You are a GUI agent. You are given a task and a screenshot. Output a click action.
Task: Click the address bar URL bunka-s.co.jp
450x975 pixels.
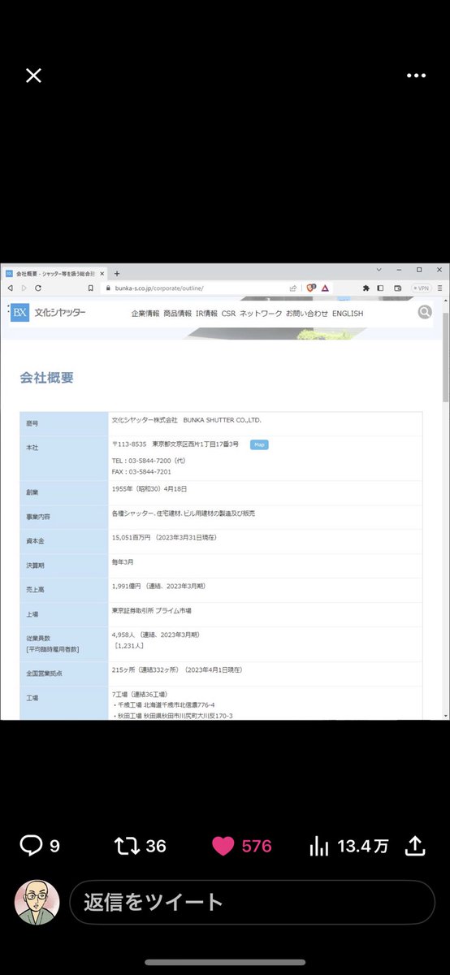coord(159,288)
